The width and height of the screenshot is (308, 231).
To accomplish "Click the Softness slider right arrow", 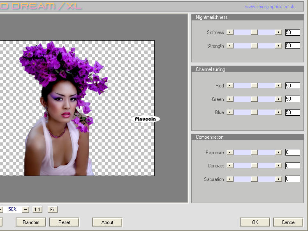I will pos(278,32).
